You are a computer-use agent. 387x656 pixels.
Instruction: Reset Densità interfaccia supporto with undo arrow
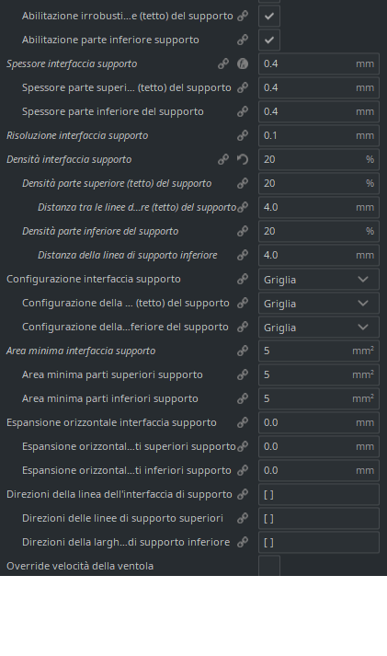point(243,159)
